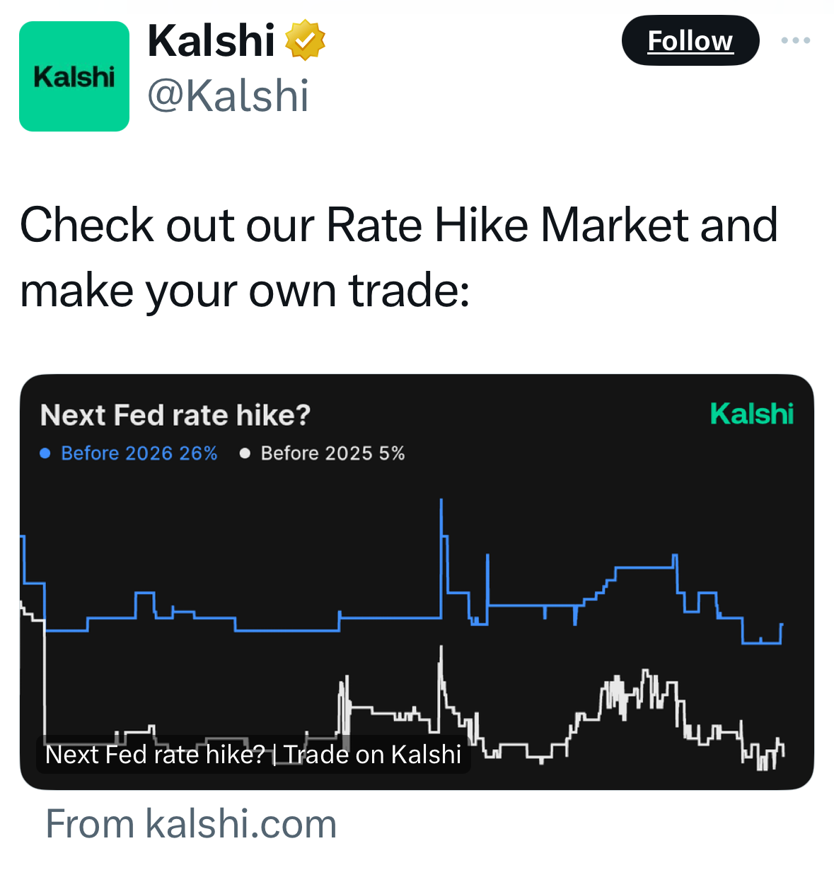Viewport: 834px width, 870px height.
Task: Select the "Next Fed rate hike?" chart title
Action: tap(175, 415)
